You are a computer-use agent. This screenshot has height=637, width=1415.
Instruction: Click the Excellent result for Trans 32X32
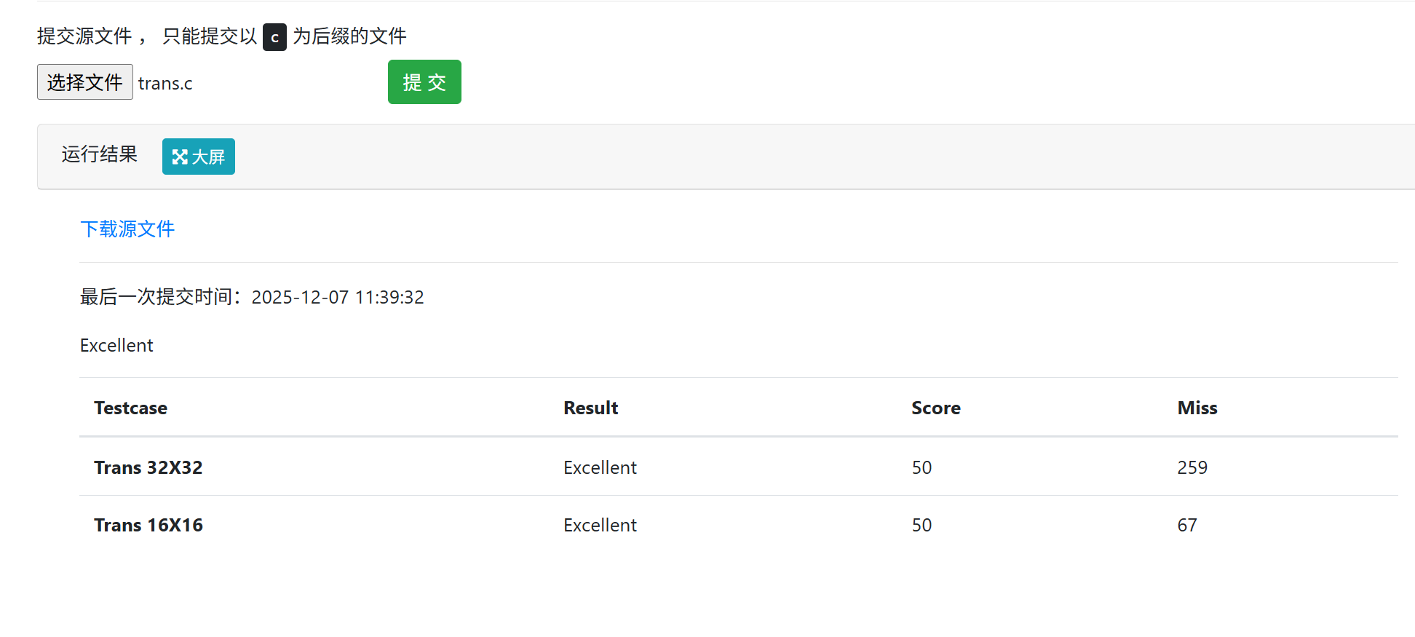(600, 467)
